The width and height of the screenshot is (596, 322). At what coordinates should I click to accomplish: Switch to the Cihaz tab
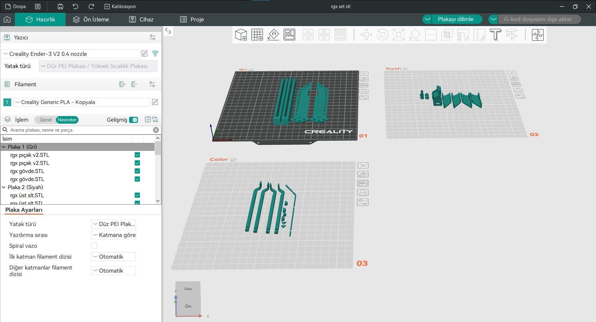pos(141,19)
